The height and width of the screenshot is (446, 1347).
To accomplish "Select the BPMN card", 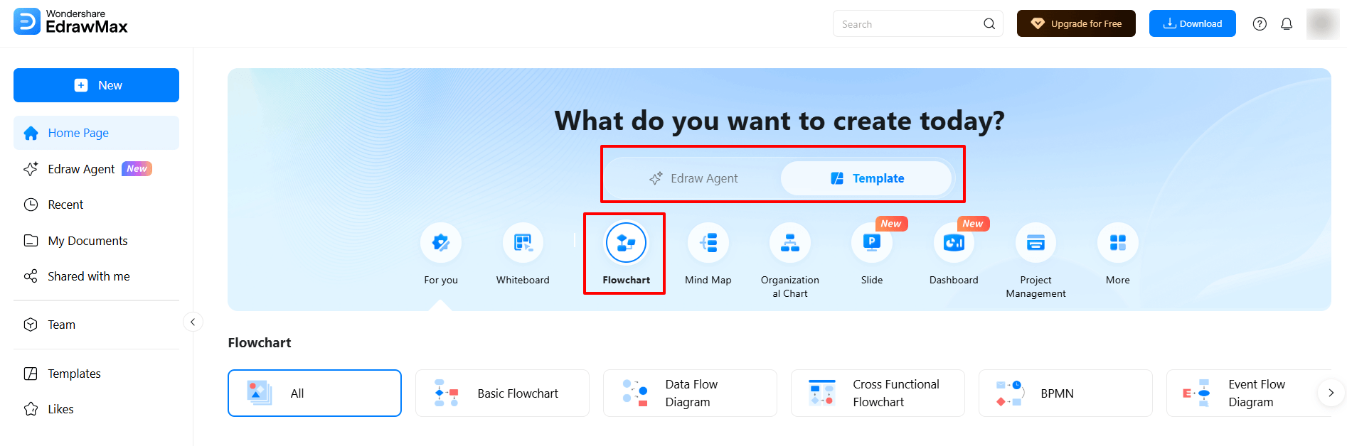I will [x=1065, y=393].
